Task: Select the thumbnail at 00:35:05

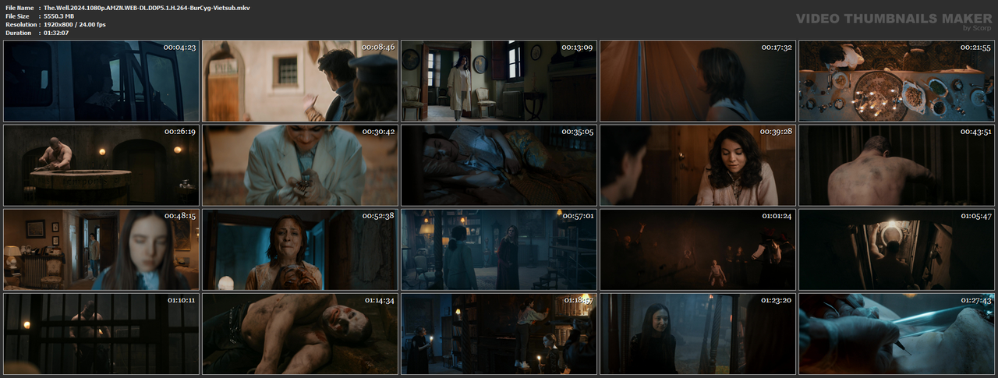Action: tap(499, 165)
